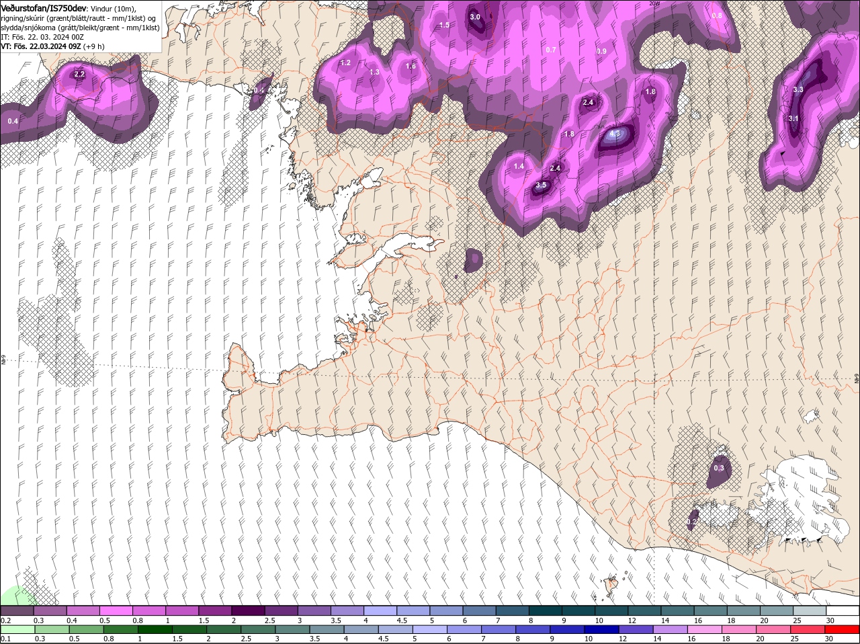Click the 0.9 snowfall value label

[601, 51]
